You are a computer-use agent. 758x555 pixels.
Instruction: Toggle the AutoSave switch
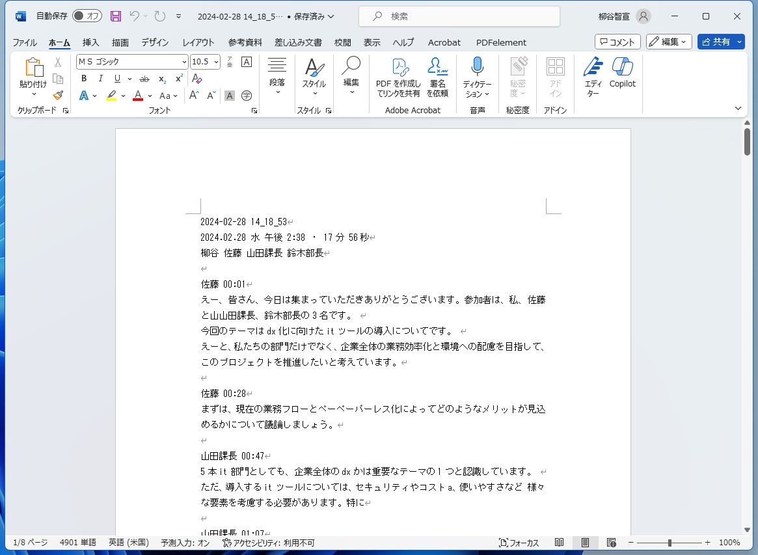point(87,16)
